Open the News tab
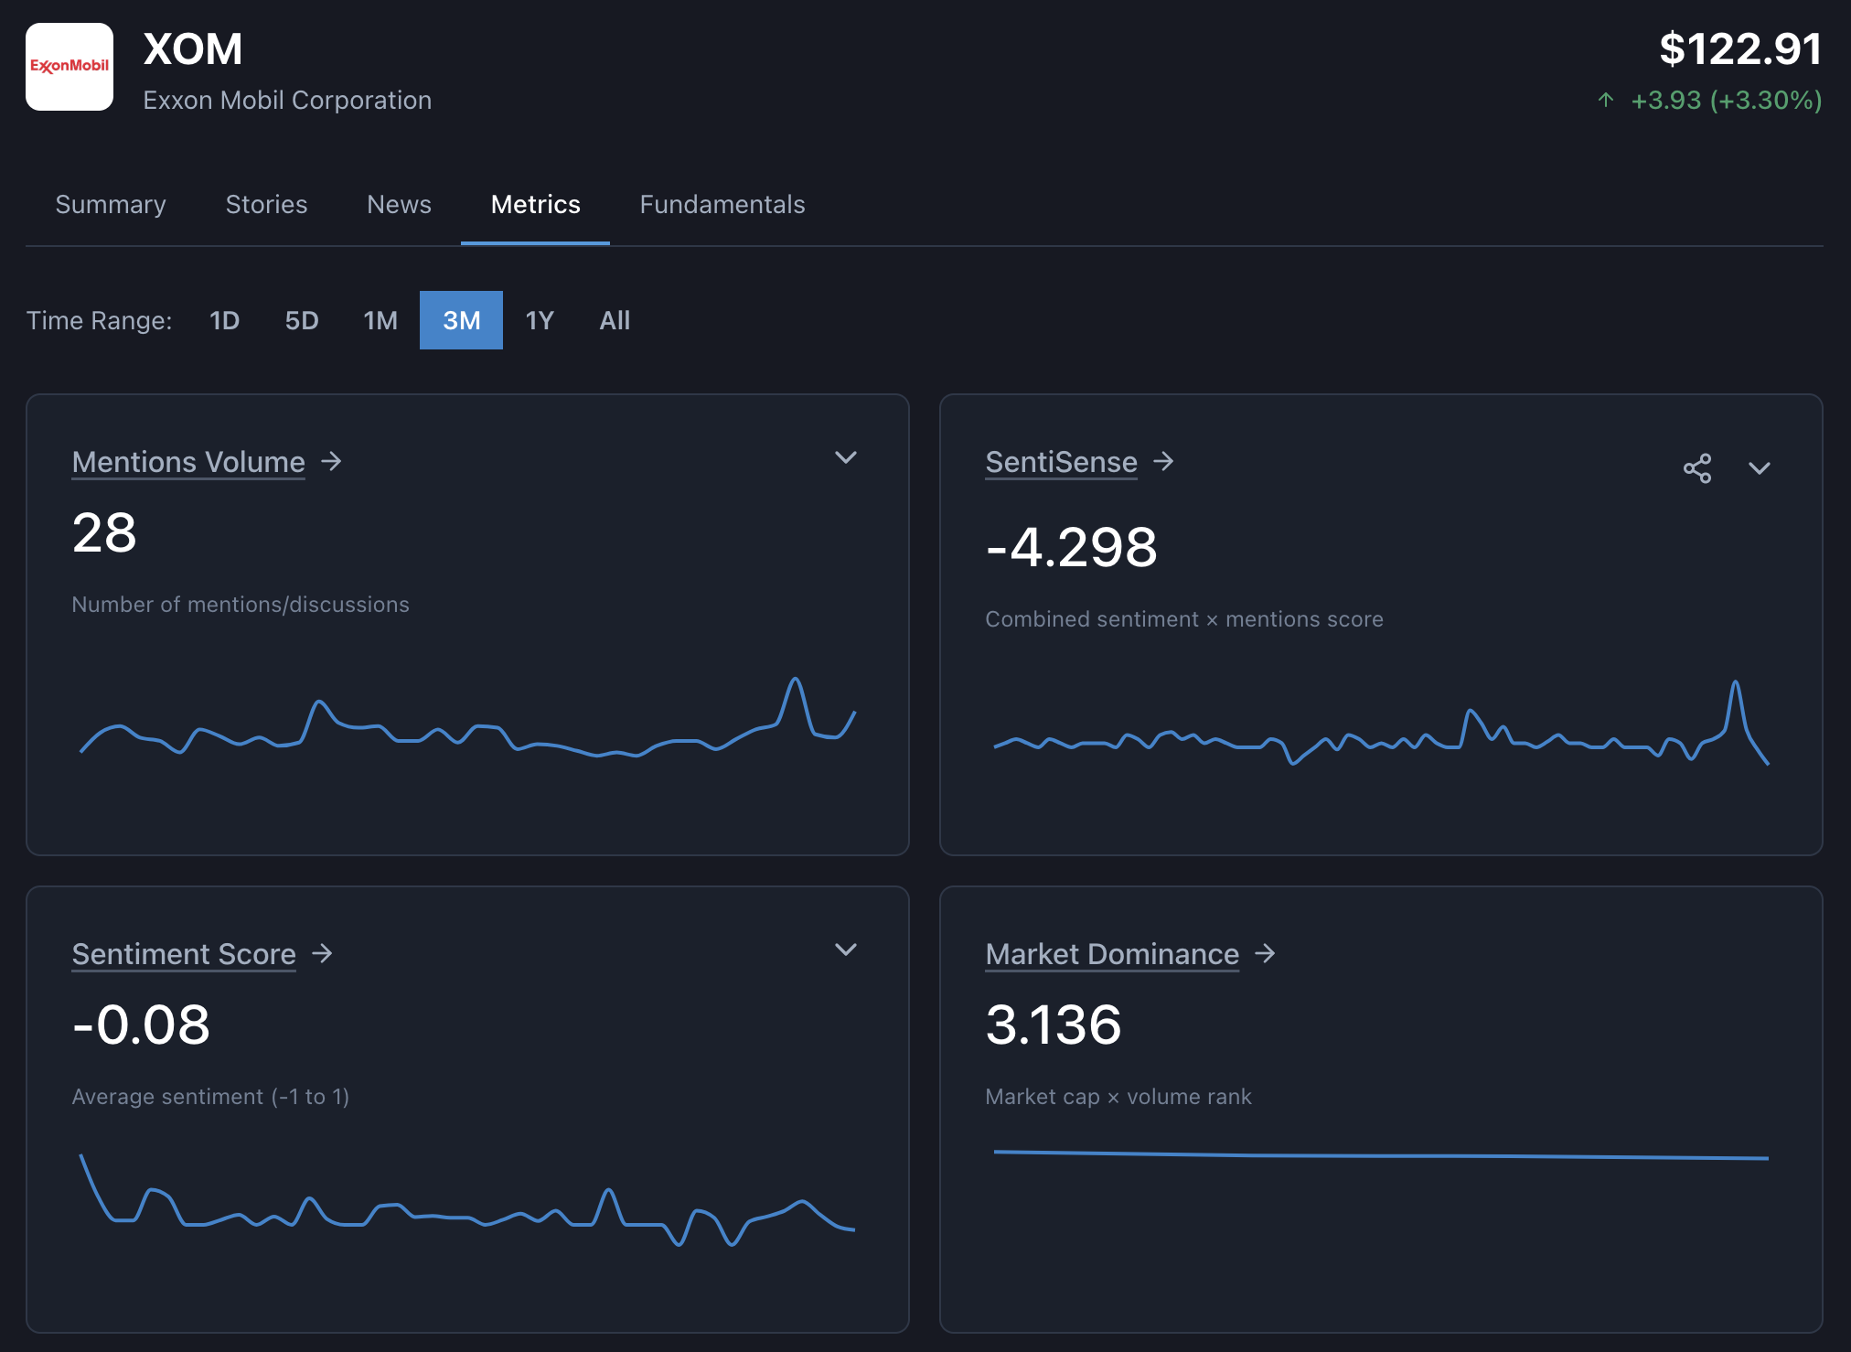The height and width of the screenshot is (1352, 1851). tap(399, 205)
